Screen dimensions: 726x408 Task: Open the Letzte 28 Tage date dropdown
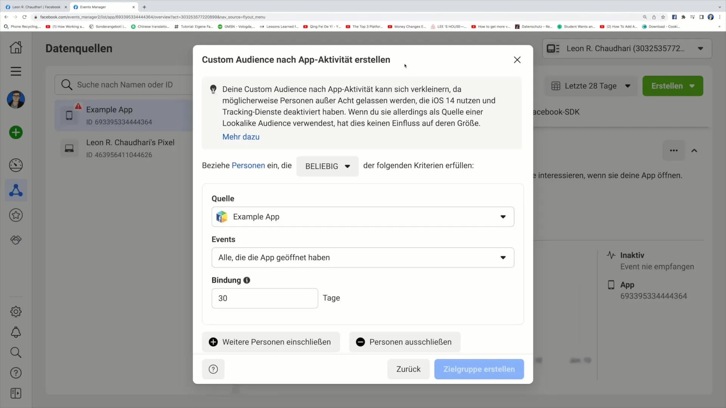pyautogui.click(x=591, y=86)
